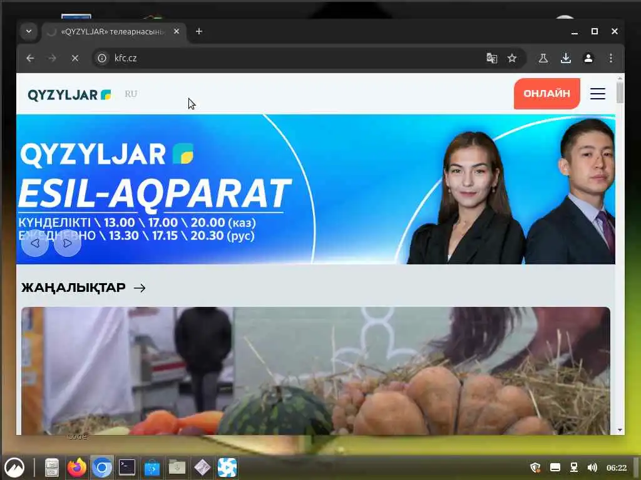This screenshot has height=480, width=641.
Task: Open software store bag icon
Action: pyautogui.click(x=152, y=467)
